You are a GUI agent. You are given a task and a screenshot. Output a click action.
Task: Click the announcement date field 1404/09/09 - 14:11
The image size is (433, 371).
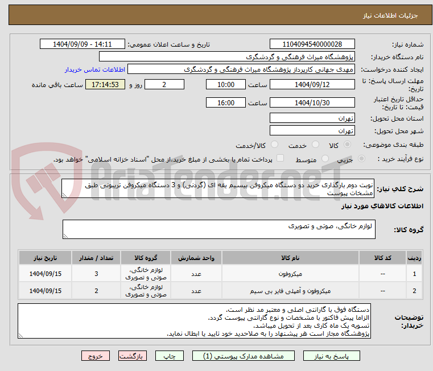pos(83,44)
